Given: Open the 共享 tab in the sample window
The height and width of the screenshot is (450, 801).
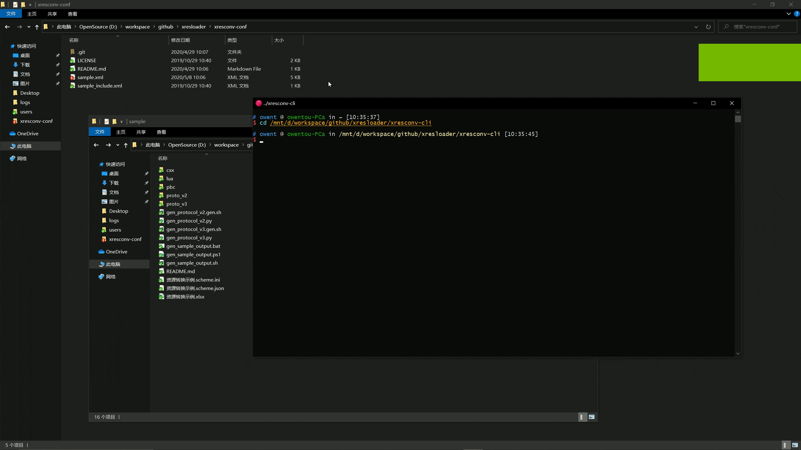Looking at the screenshot, I should pyautogui.click(x=141, y=132).
